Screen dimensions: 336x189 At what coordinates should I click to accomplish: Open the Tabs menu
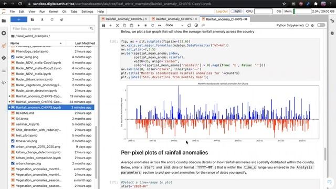coord(74,12)
